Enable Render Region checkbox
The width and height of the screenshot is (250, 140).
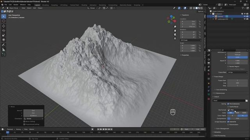pos(228,66)
